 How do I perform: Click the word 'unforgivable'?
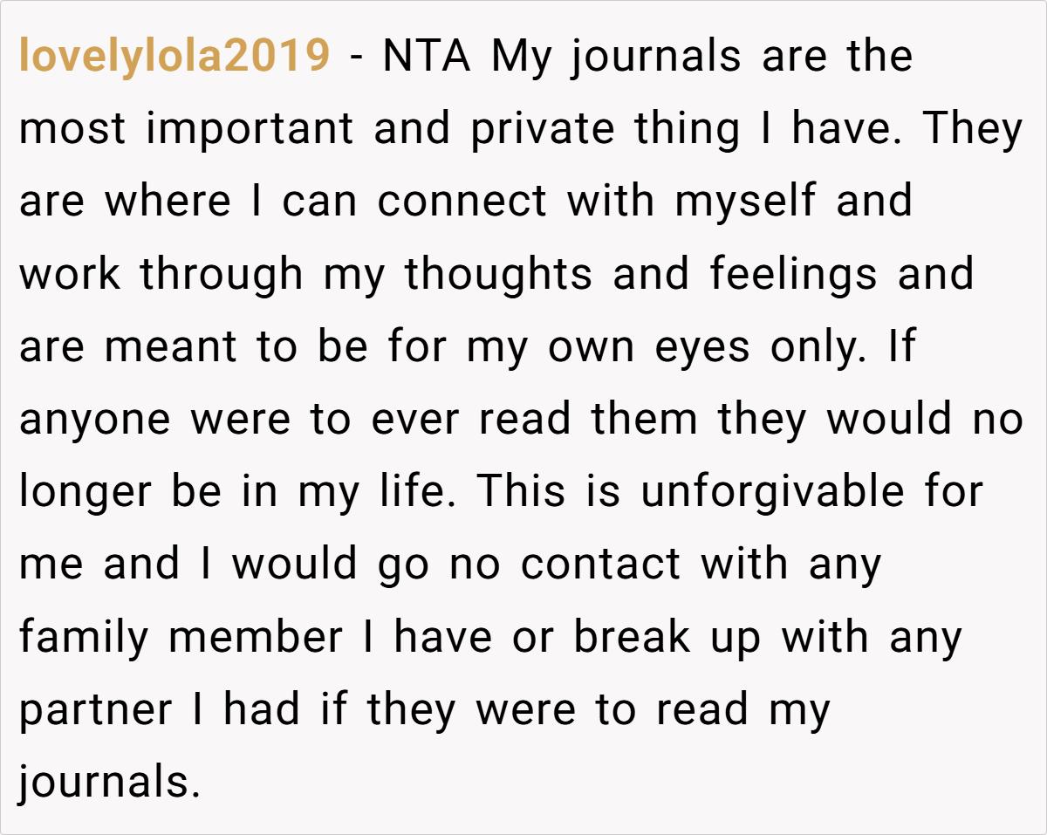coord(774,494)
